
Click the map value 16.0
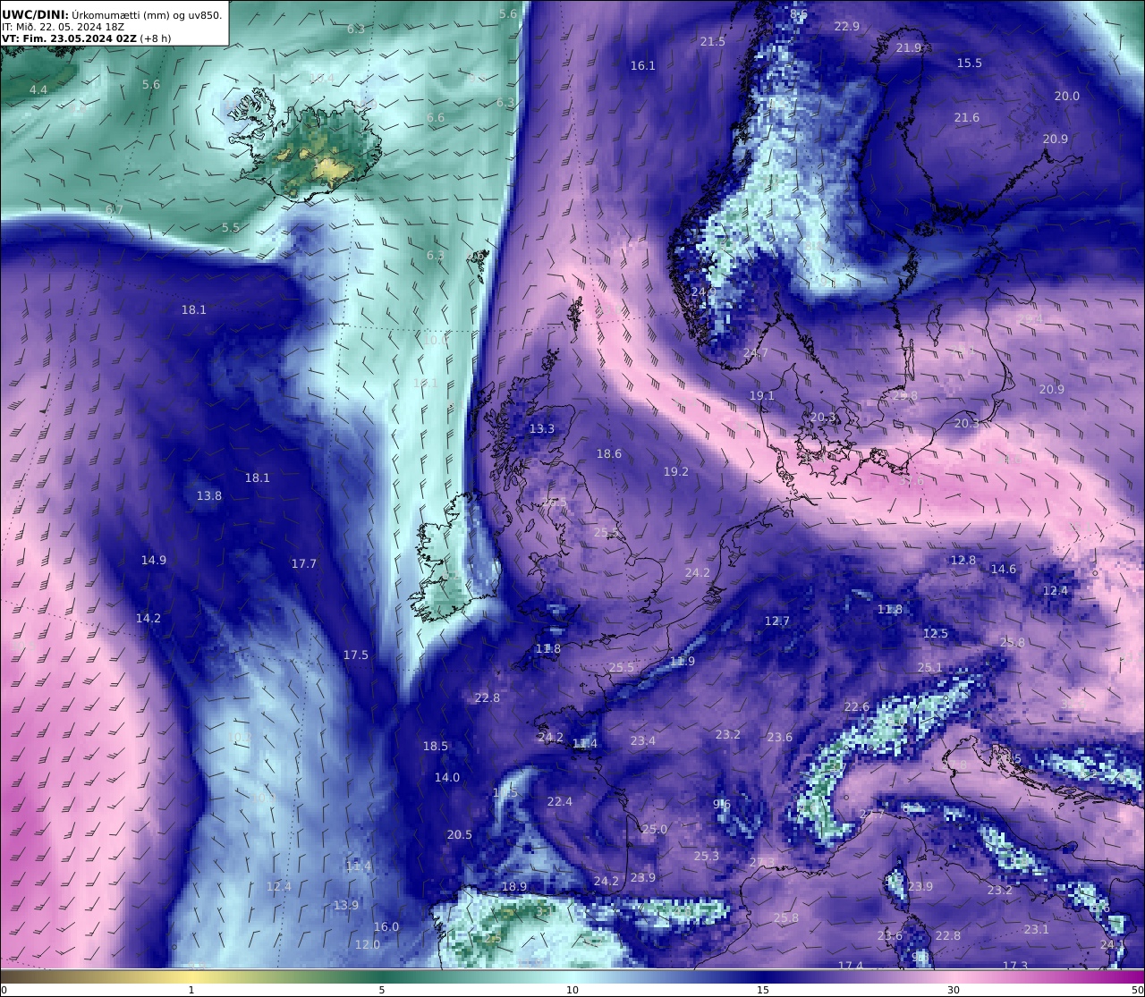point(386,927)
